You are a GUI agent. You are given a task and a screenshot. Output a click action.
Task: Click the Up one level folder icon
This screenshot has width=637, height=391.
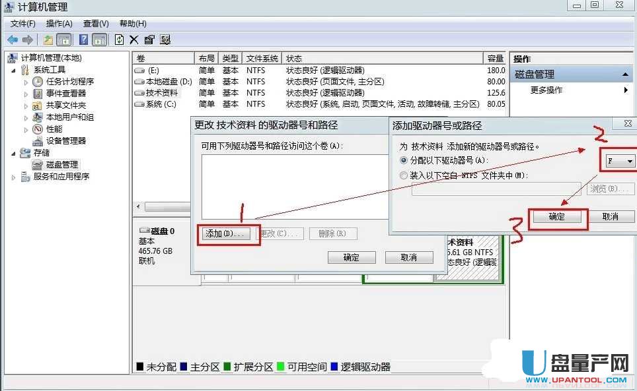point(48,40)
